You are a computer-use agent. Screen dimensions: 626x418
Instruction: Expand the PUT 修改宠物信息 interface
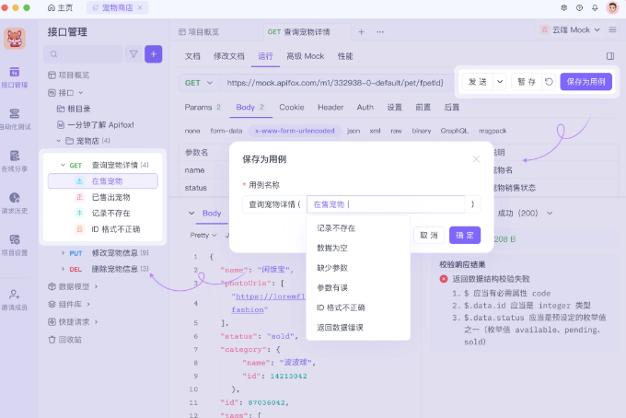coord(63,252)
